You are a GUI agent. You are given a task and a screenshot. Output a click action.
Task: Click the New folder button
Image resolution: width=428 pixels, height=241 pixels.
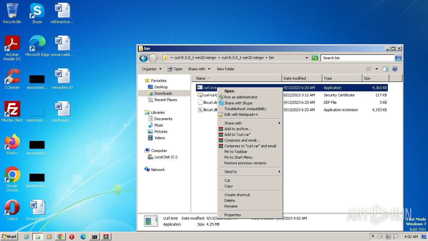click(226, 69)
